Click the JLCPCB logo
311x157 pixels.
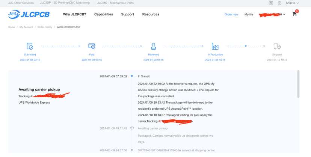click(x=29, y=14)
